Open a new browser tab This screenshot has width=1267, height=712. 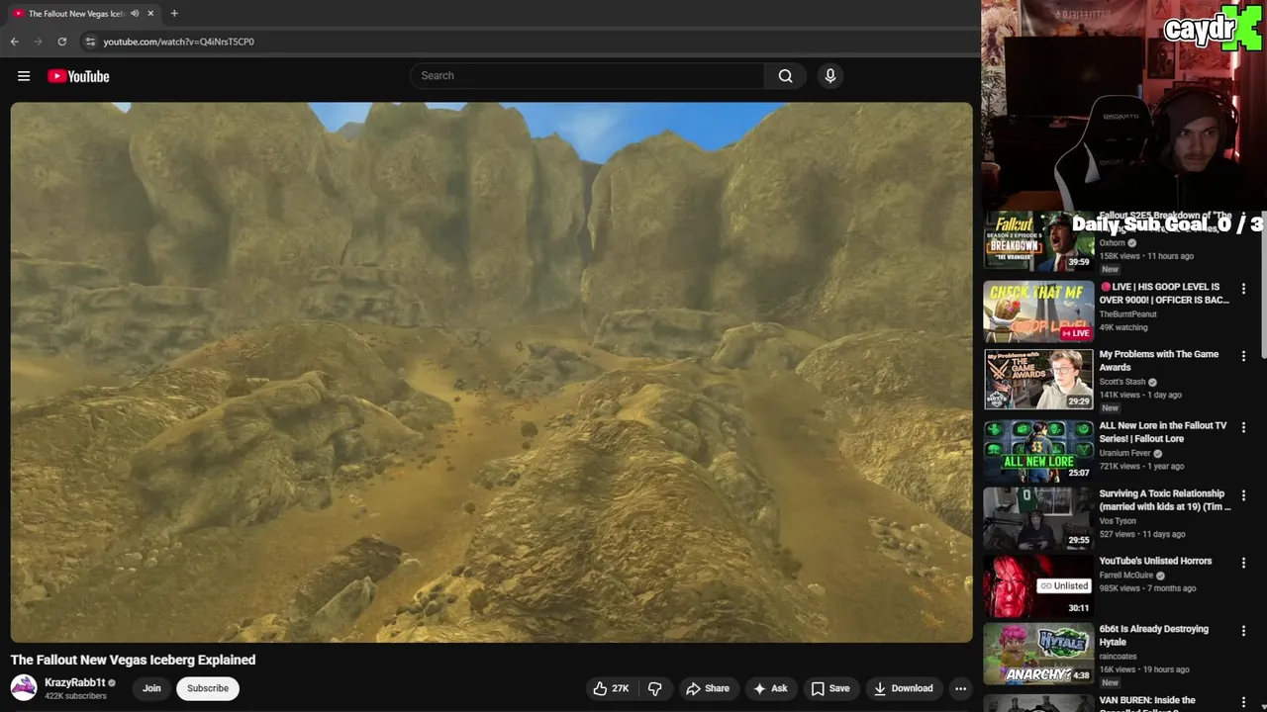click(174, 14)
